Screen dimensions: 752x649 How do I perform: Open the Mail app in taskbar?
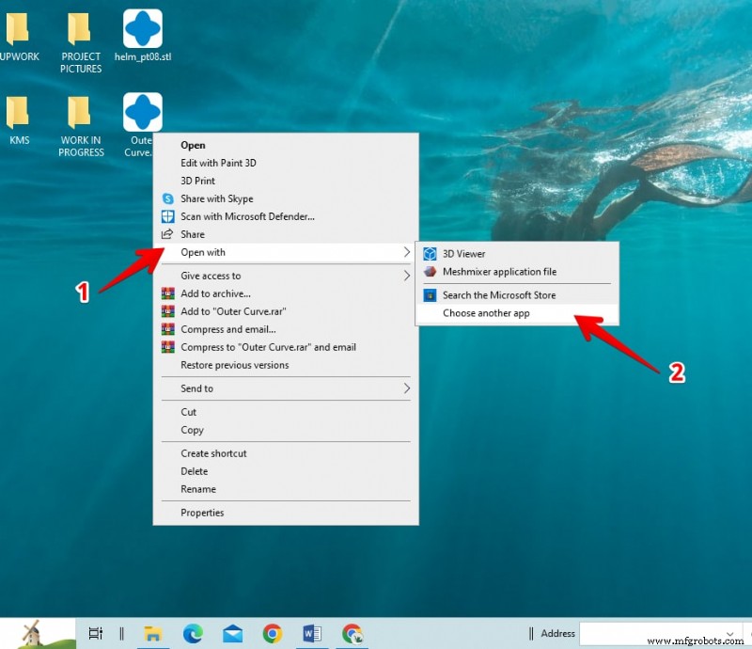tap(232, 634)
